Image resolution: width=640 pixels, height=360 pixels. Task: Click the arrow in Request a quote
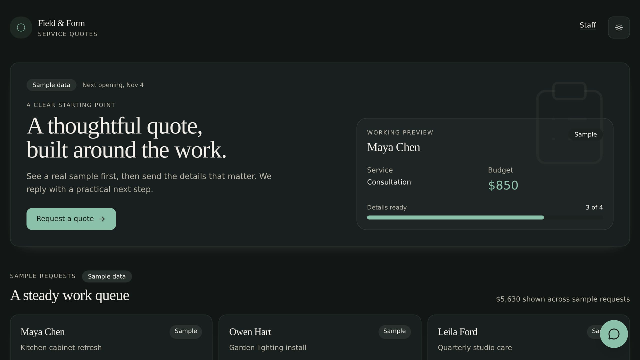(x=102, y=219)
